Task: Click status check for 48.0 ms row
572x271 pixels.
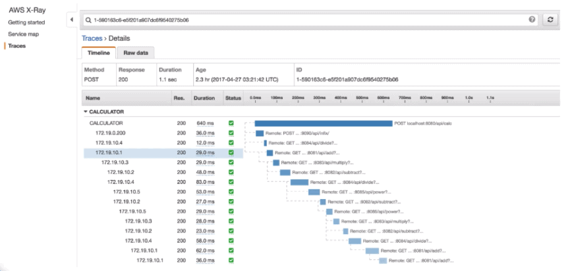Action: tap(231, 172)
